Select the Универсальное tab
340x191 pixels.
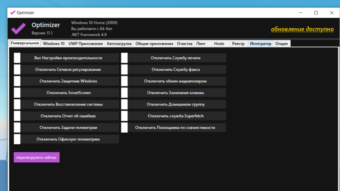coord(25,43)
